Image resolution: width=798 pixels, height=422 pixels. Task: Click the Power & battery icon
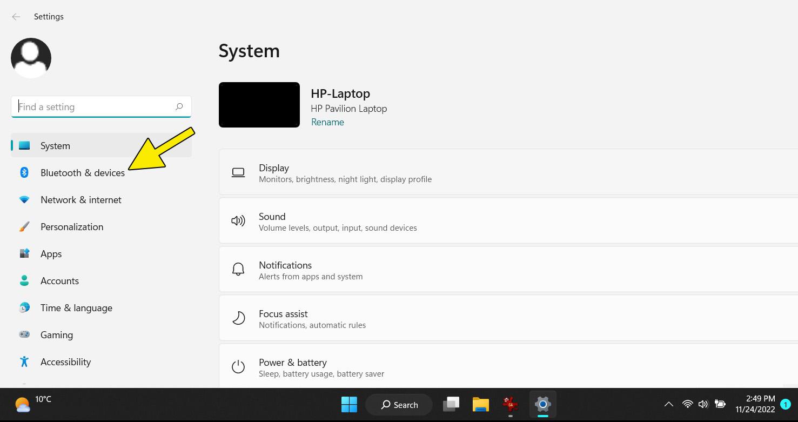(x=238, y=366)
